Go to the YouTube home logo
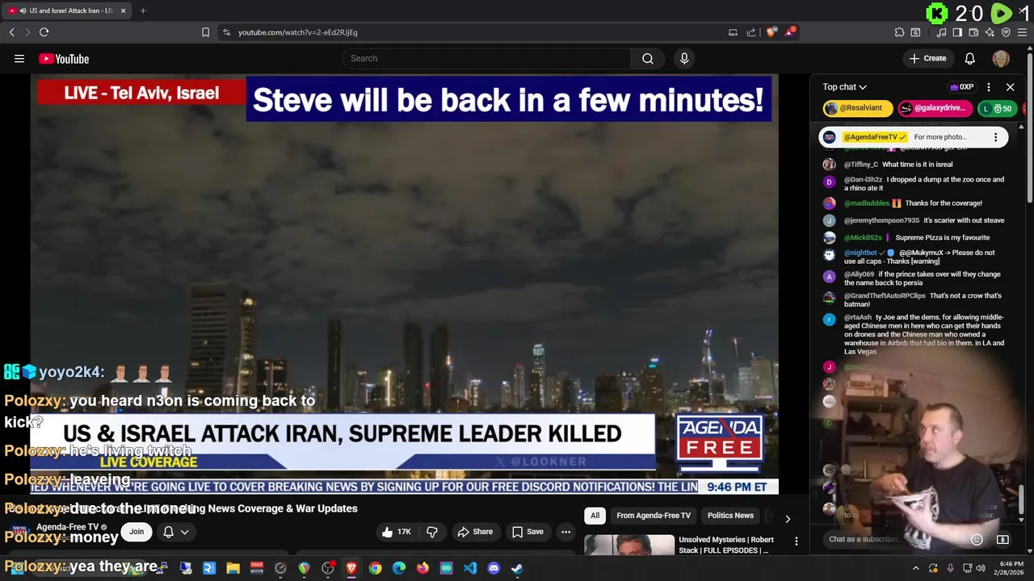 (x=64, y=58)
